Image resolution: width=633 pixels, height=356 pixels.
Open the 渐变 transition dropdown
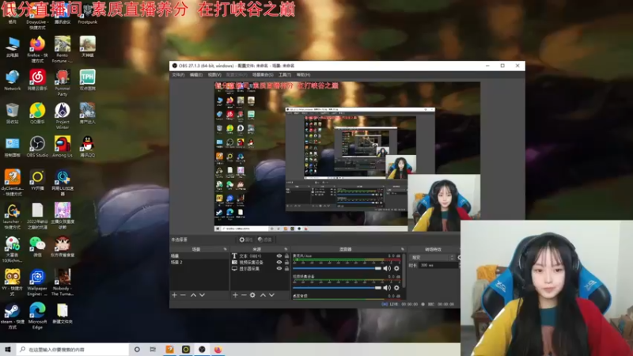(x=433, y=258)
